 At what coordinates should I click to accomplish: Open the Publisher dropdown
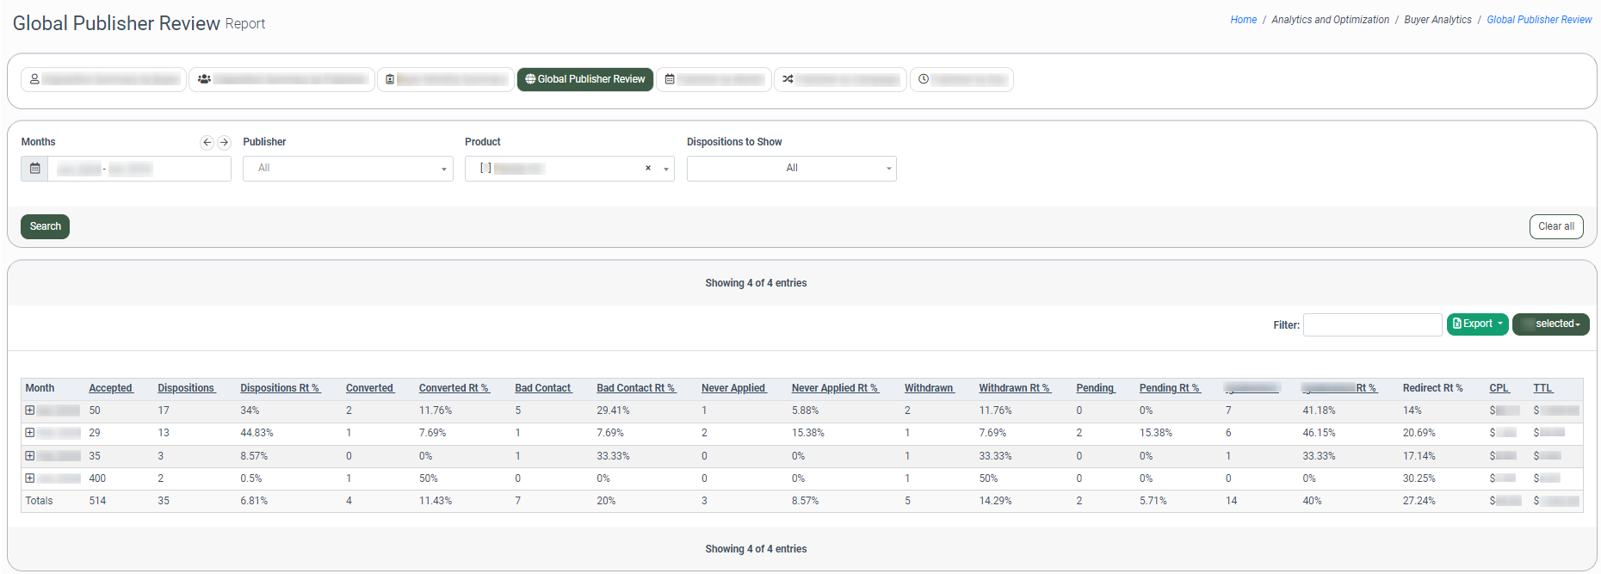[x=348, y=169]
